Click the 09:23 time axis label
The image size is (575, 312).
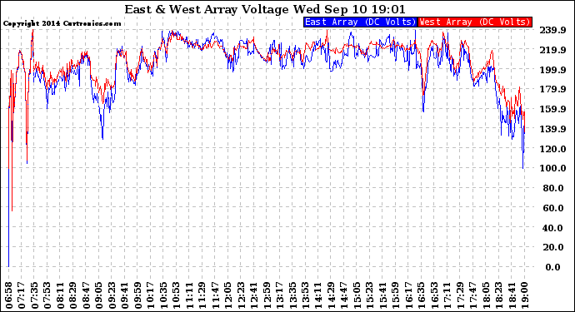pos(112,295)
